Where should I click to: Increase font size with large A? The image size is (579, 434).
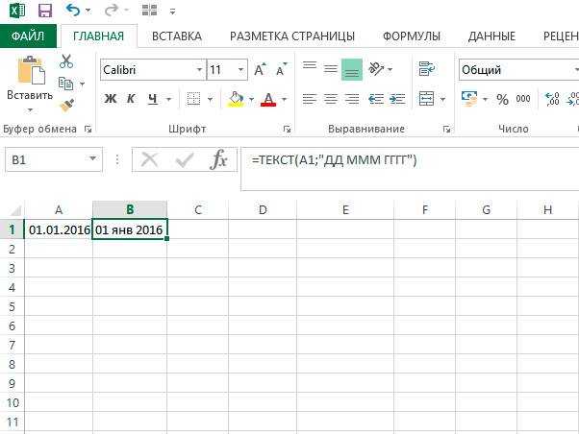pos(260,70)
